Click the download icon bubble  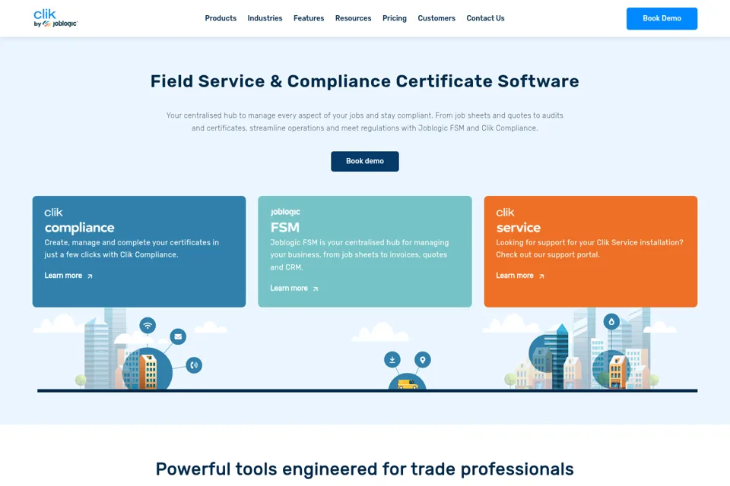click(392, 359)
